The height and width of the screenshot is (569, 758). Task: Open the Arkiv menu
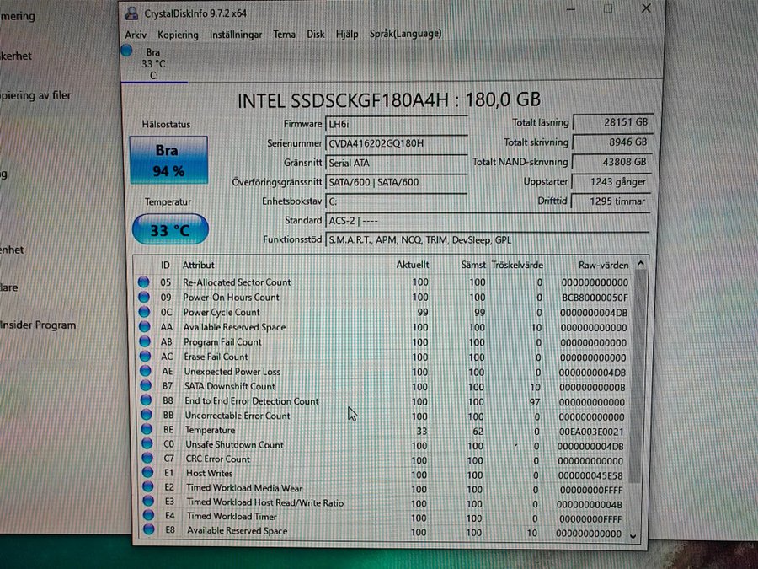coord(136,35)
